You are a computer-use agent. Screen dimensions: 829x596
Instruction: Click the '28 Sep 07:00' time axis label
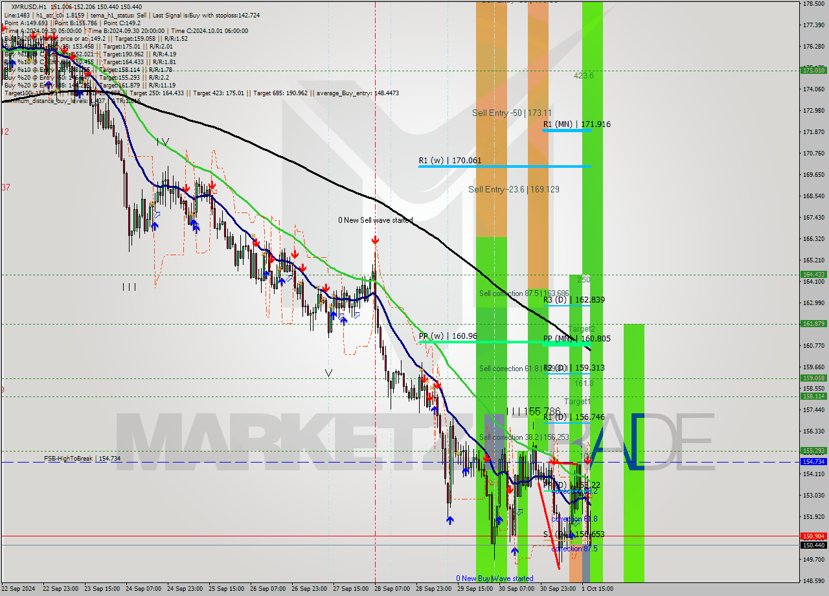[391, 589]
